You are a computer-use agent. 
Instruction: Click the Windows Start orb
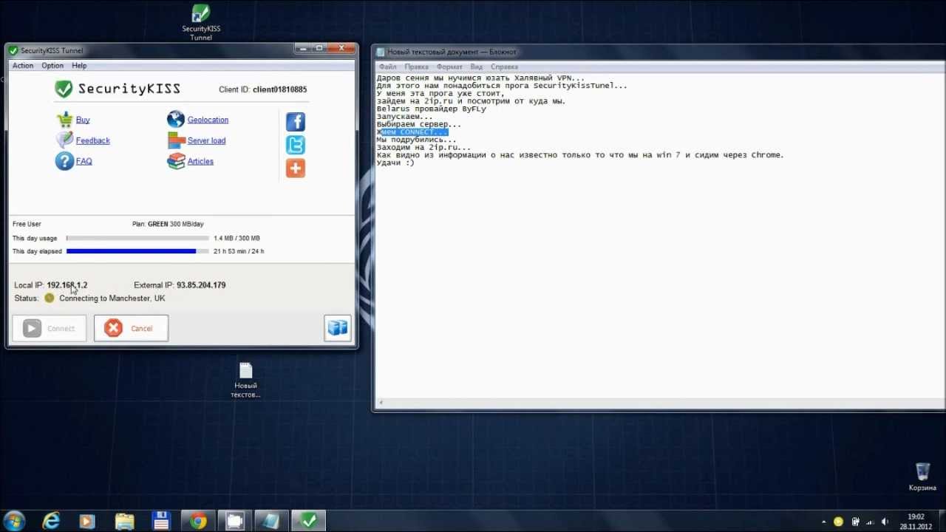[14, 521]
